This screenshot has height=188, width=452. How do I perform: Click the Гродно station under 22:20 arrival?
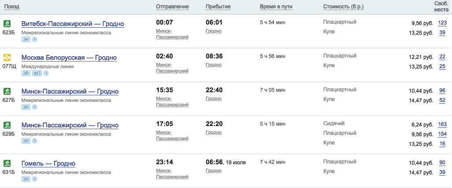pyautogui.click(x=213, y=132)
